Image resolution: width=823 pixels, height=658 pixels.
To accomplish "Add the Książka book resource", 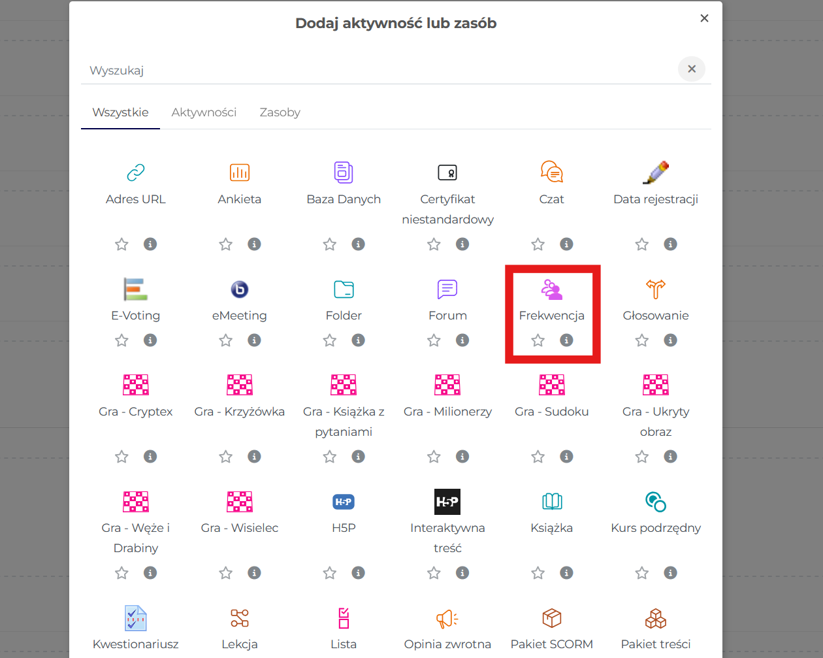I will pos(551,502).
